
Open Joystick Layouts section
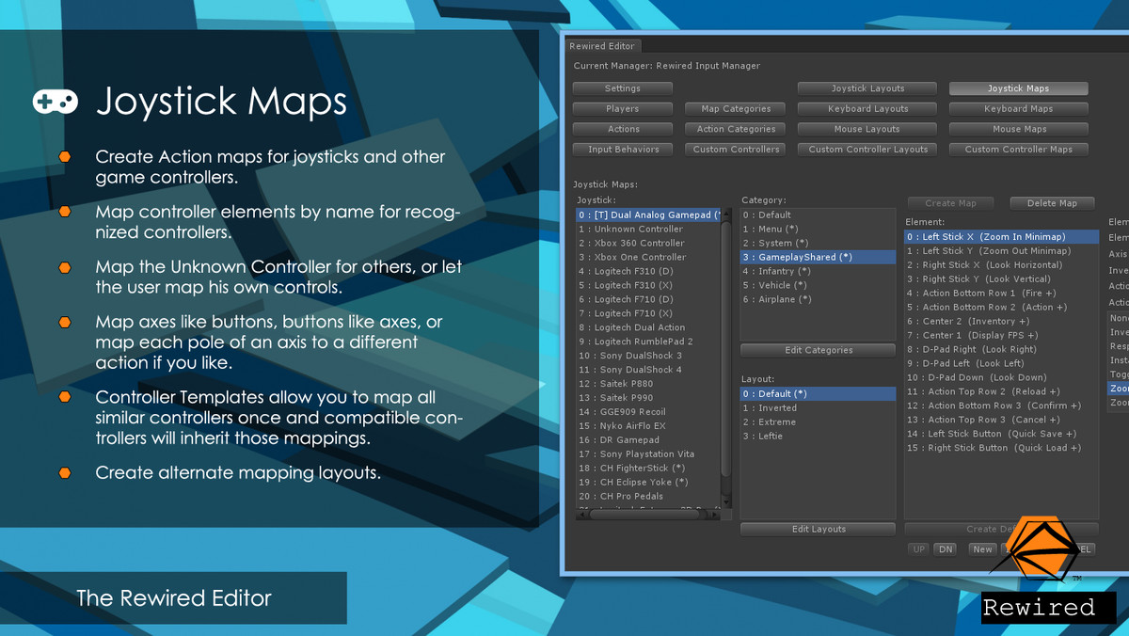(x=867, y=88)
